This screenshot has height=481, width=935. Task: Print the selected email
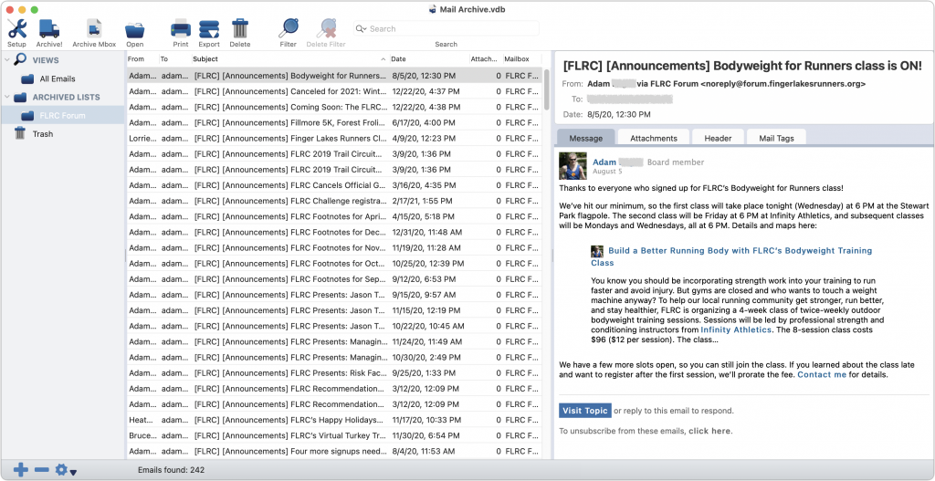click(181, 28)
